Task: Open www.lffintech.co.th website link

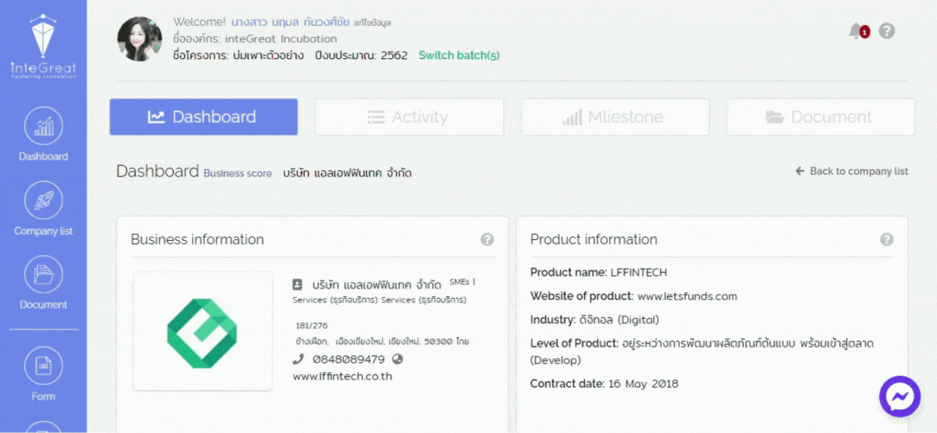Action: click(x=342, y=376)
